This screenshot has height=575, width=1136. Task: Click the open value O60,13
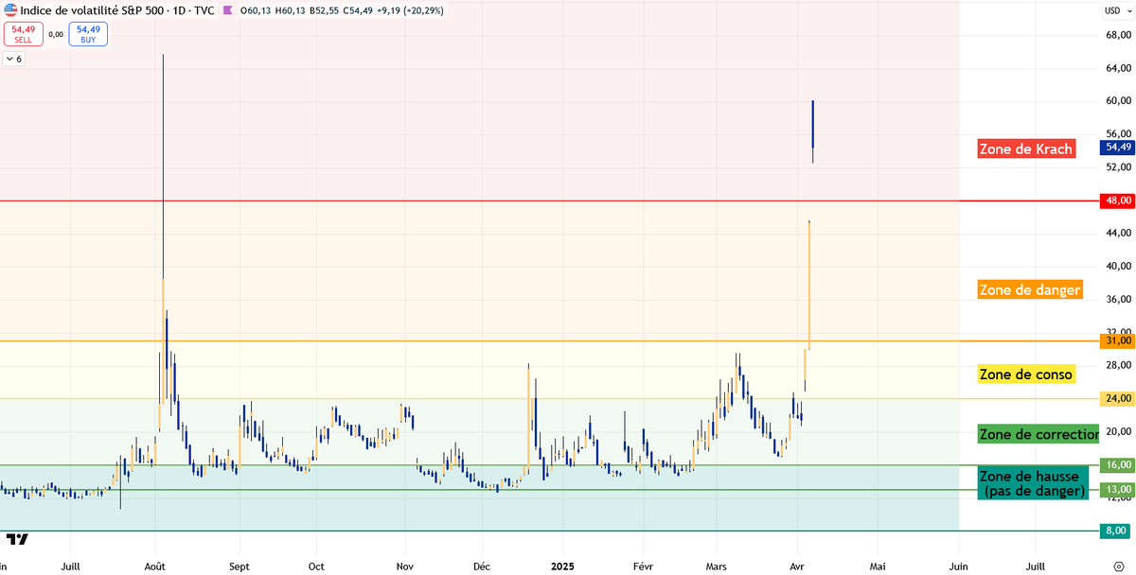tap(257, 11)
